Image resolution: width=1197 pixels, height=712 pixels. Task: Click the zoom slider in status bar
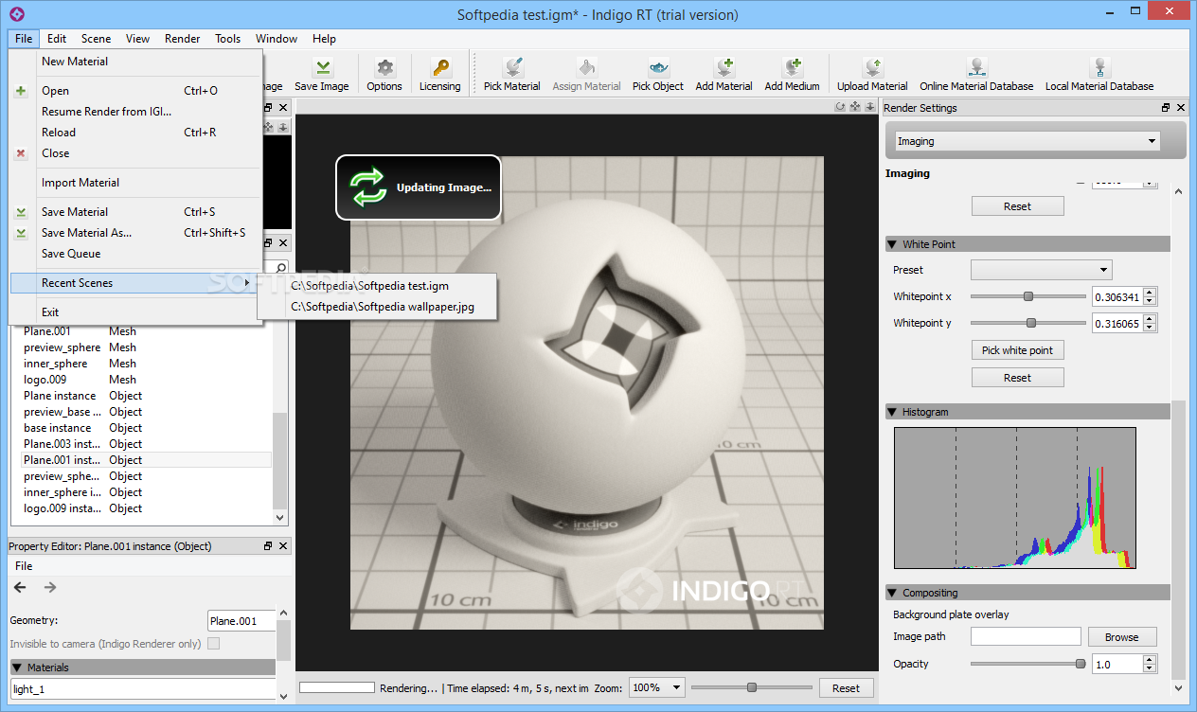click(x=751, y=687)
